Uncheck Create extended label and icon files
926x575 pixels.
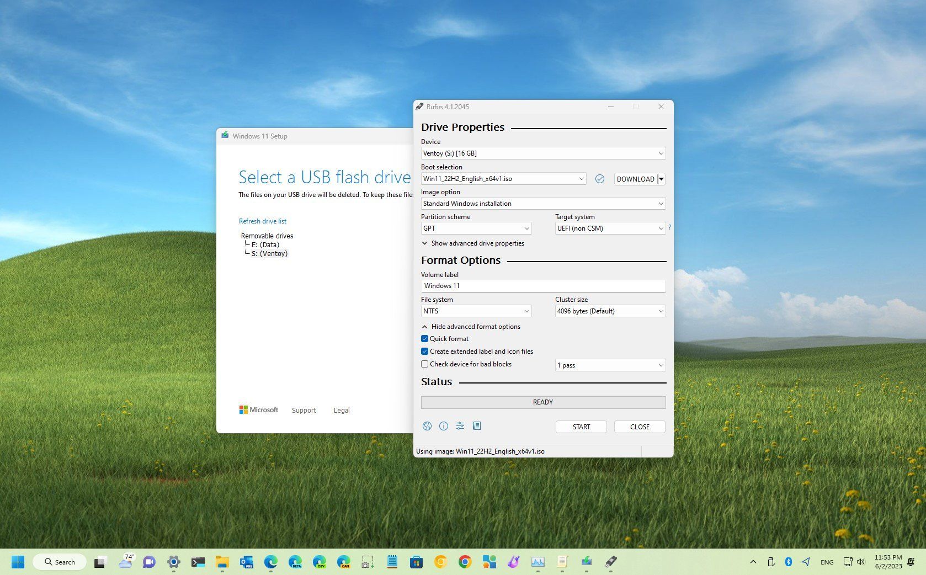click(424, 352)
